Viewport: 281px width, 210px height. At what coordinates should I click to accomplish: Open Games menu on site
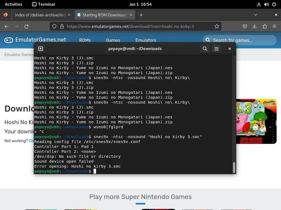click(x=113, y=40)
